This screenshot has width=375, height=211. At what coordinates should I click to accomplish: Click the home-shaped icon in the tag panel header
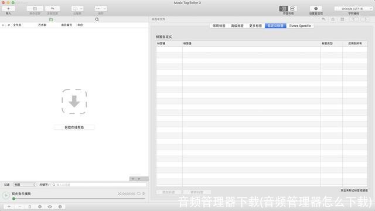pyautogui.click(x=333, y=19)
